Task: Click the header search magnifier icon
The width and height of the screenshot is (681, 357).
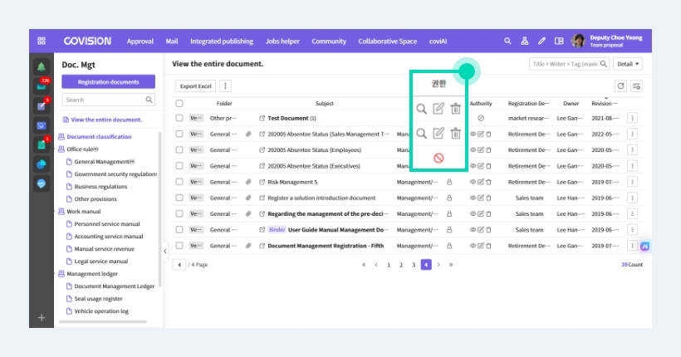Action: coord(507,41)
